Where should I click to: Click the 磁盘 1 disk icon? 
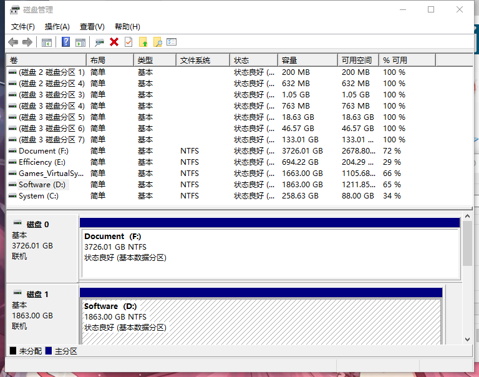click(x=17, y=293)
